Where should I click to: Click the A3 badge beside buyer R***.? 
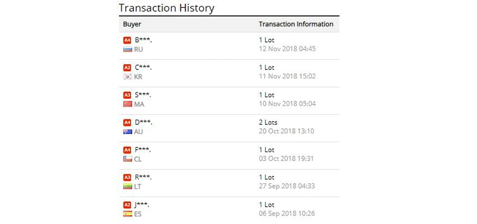(127, 178)
